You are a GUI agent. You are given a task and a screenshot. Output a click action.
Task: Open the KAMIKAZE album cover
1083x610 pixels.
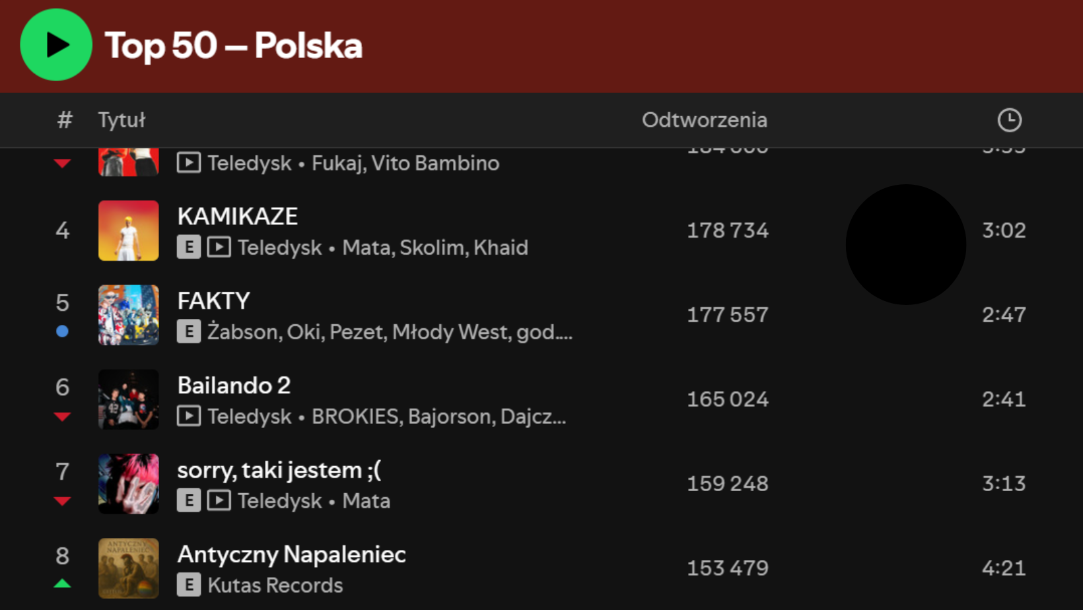(129, 230)
